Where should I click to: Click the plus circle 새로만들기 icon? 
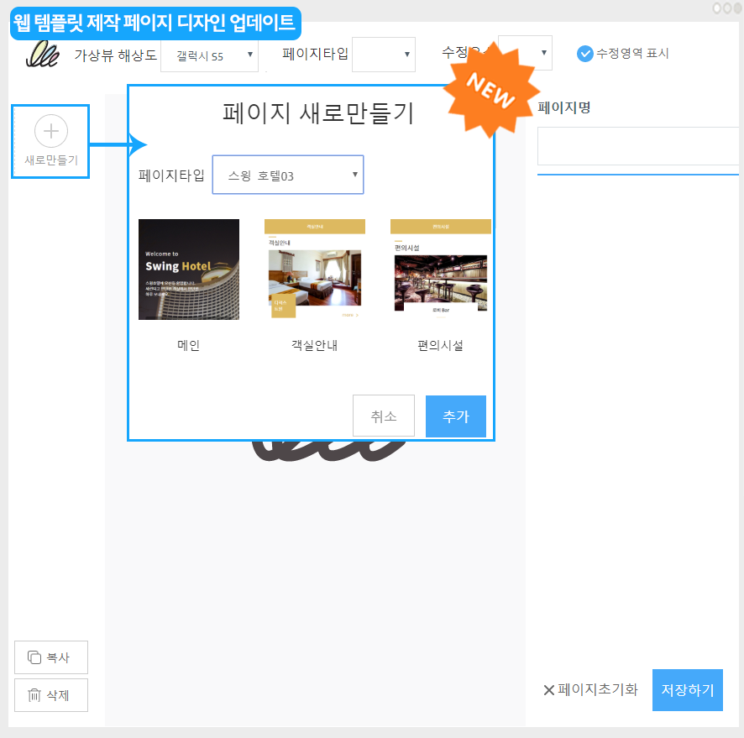click(x=50, y=131)
